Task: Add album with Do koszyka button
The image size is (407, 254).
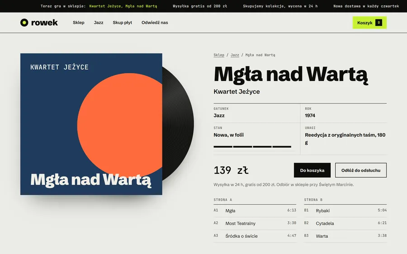Action: point(312,170)
